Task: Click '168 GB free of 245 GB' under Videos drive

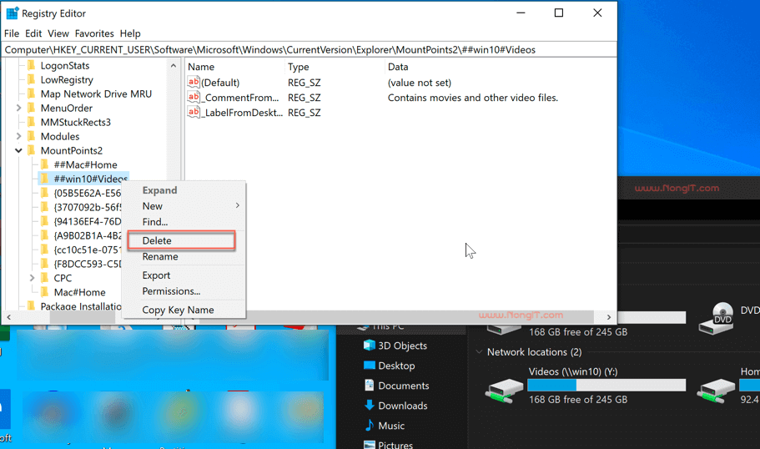Action: (x=578, y=400)
